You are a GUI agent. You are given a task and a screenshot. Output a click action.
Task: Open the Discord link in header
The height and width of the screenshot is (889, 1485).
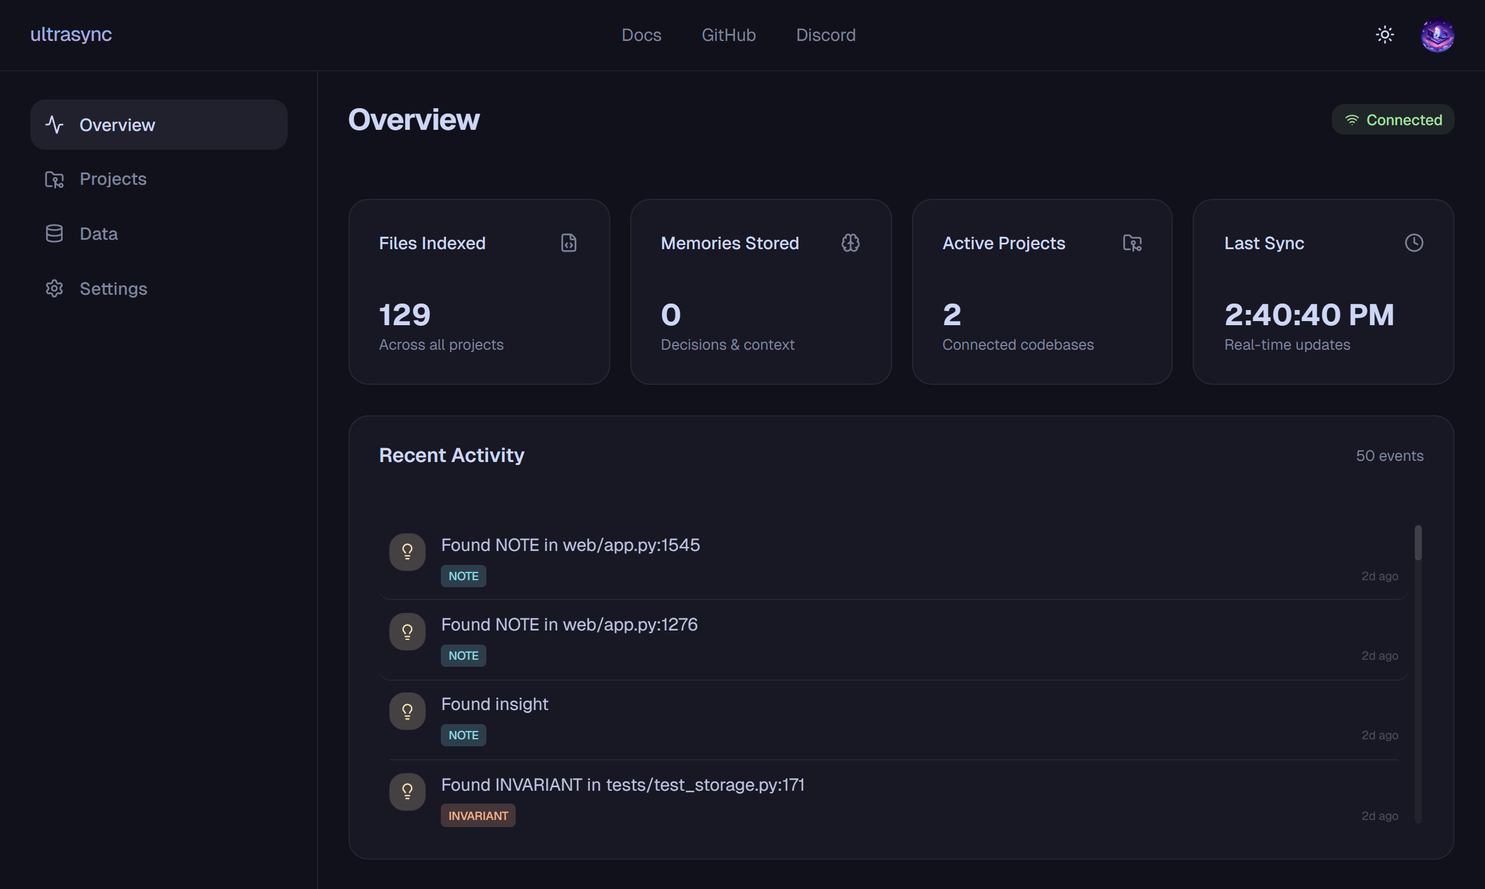[825, 35]
